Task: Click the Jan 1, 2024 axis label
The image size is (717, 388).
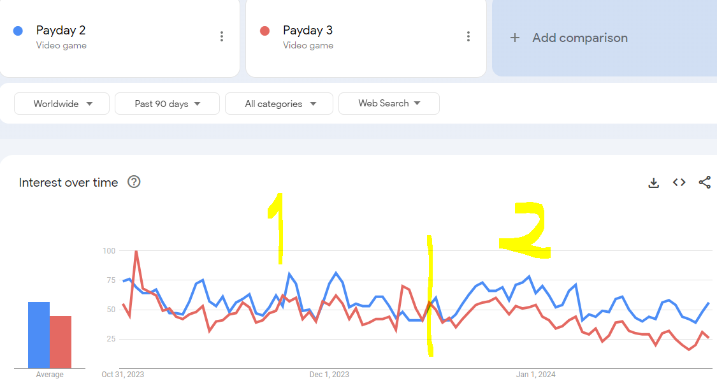Action: pos(536,375)
